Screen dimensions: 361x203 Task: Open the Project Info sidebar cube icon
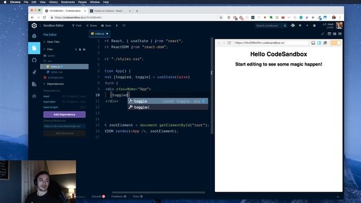[34, 36]
